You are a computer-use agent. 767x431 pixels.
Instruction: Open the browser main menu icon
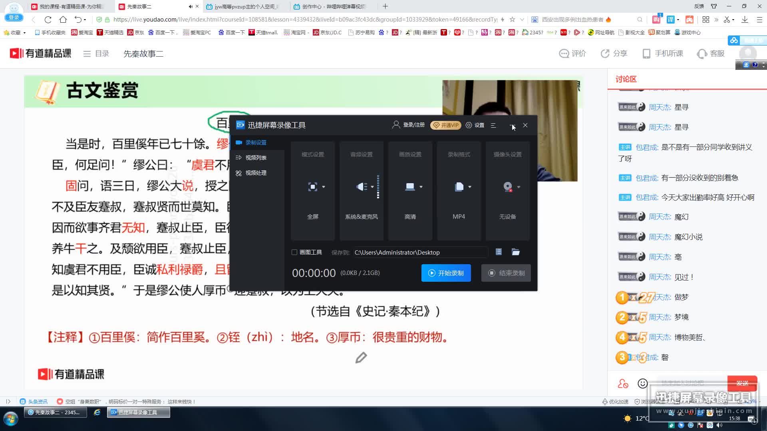coord(759,20)
